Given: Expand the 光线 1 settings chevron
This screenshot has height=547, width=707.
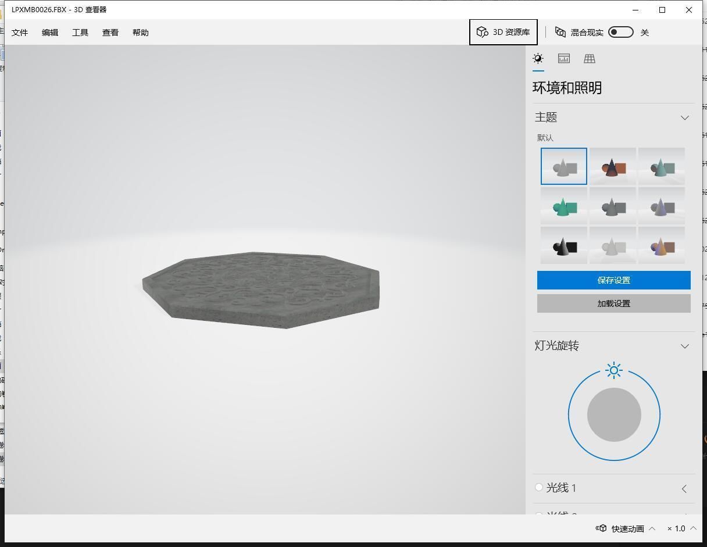Looking at the screenshot, I should click(684, 488).
